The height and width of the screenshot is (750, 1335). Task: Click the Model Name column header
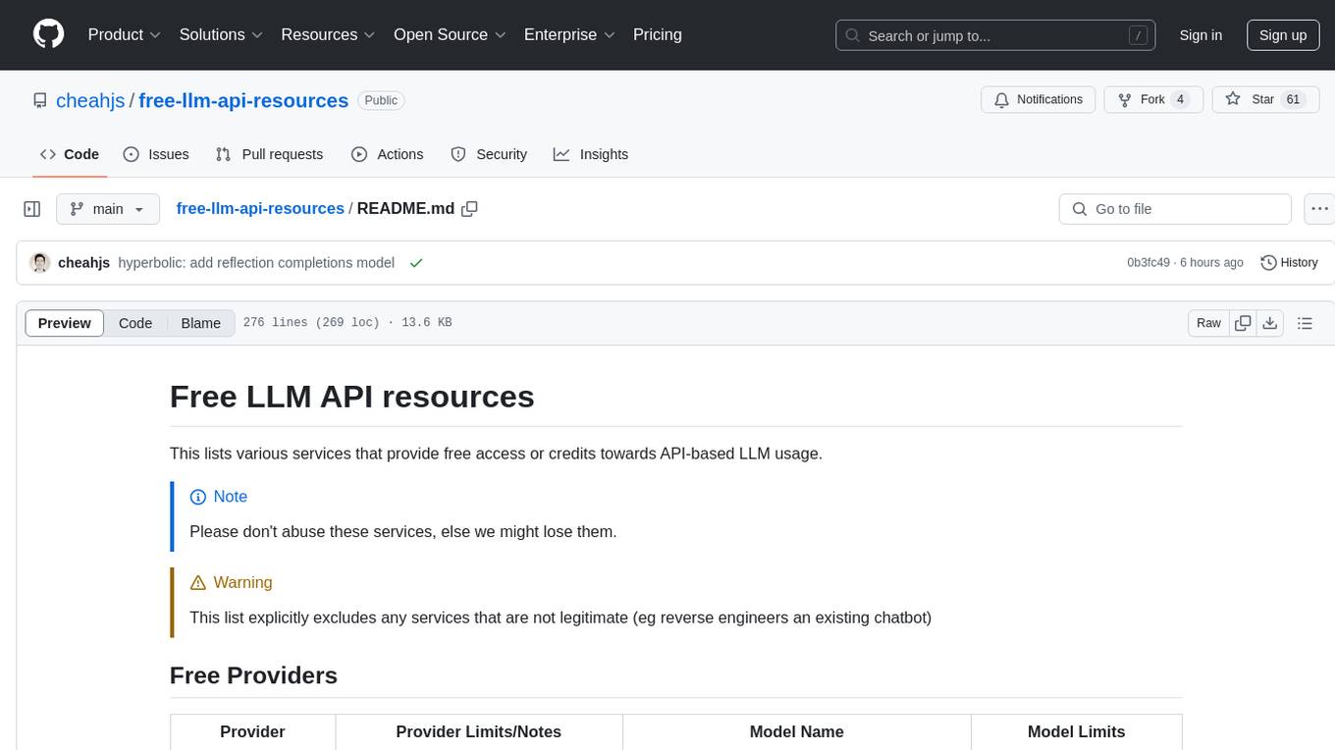(x=797, y=732)
